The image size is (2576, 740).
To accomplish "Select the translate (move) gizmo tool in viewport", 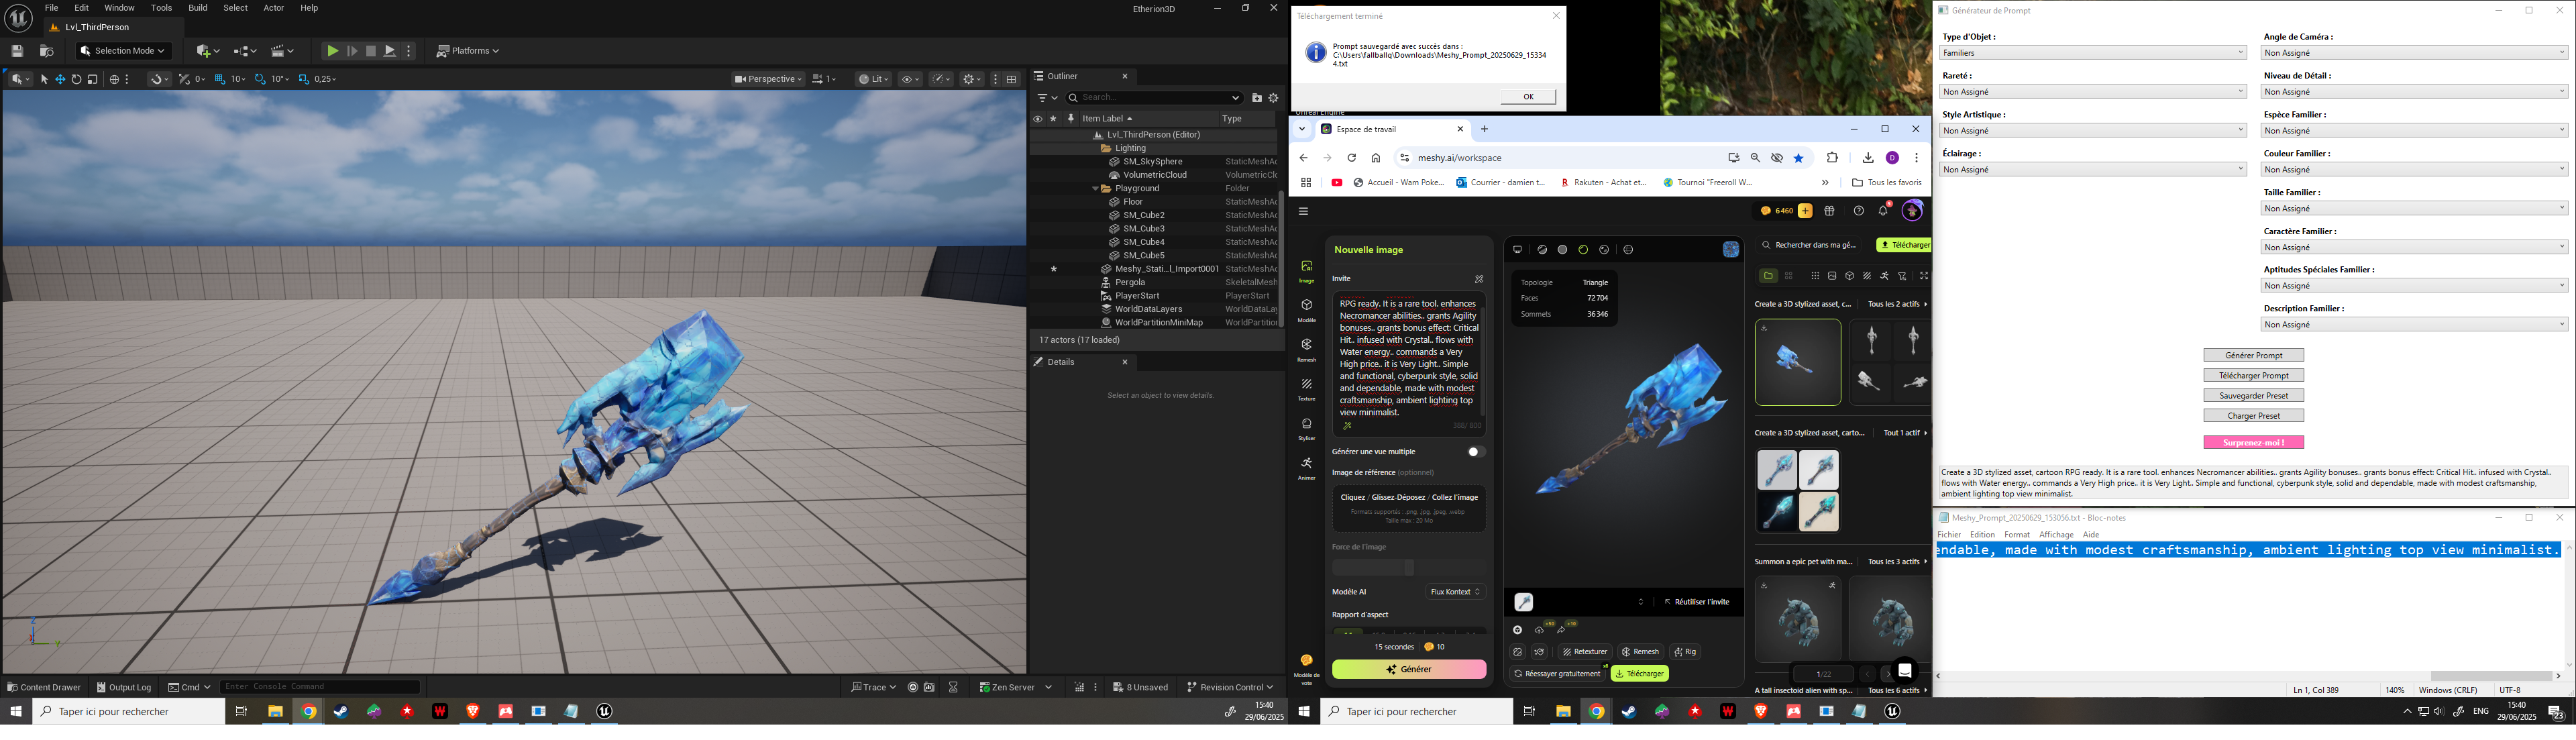I will 60,79.
